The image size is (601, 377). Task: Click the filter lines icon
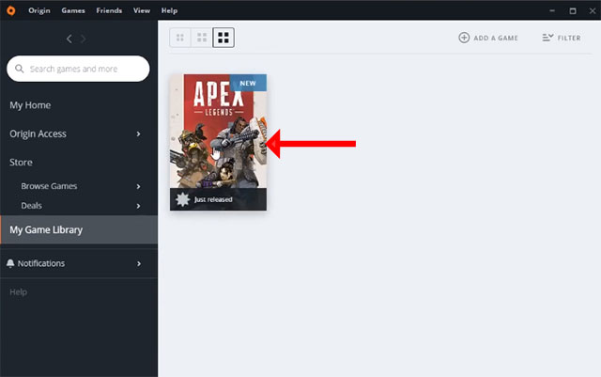click(547, 38)
